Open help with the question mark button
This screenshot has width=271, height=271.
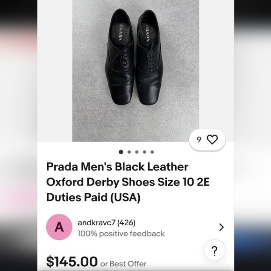point(214,250)
